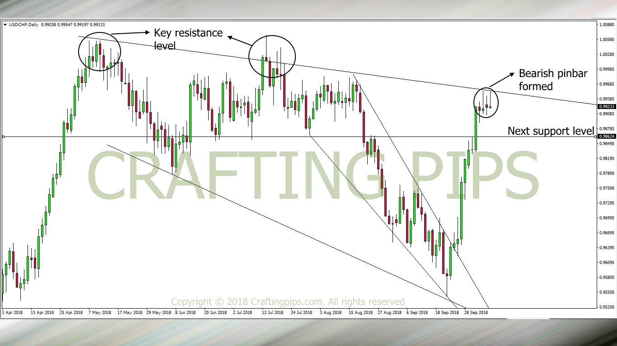The image size is (617, 346).
Task: Click the current price tag 0.99233 on axis
Action: [x=606, y=107]
